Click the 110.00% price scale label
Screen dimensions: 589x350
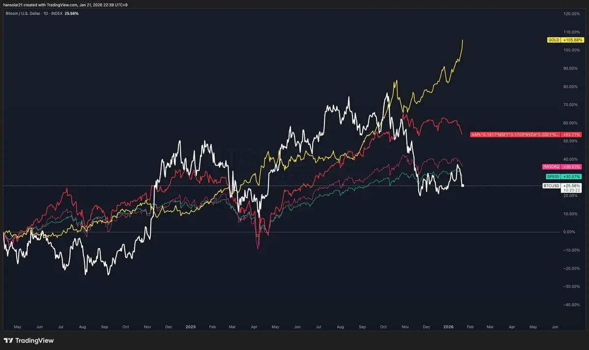pos(572,32)
